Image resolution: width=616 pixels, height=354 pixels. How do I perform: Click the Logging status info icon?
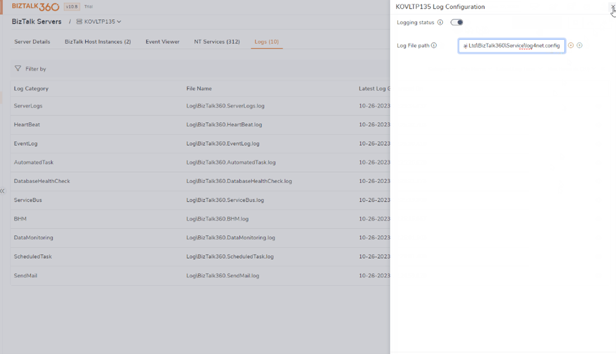(440, 22)
